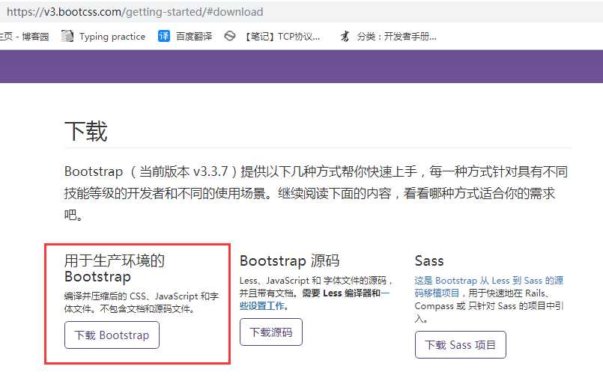
Task: Click the 下载 Bootstrap button
Action: point(112,335)
